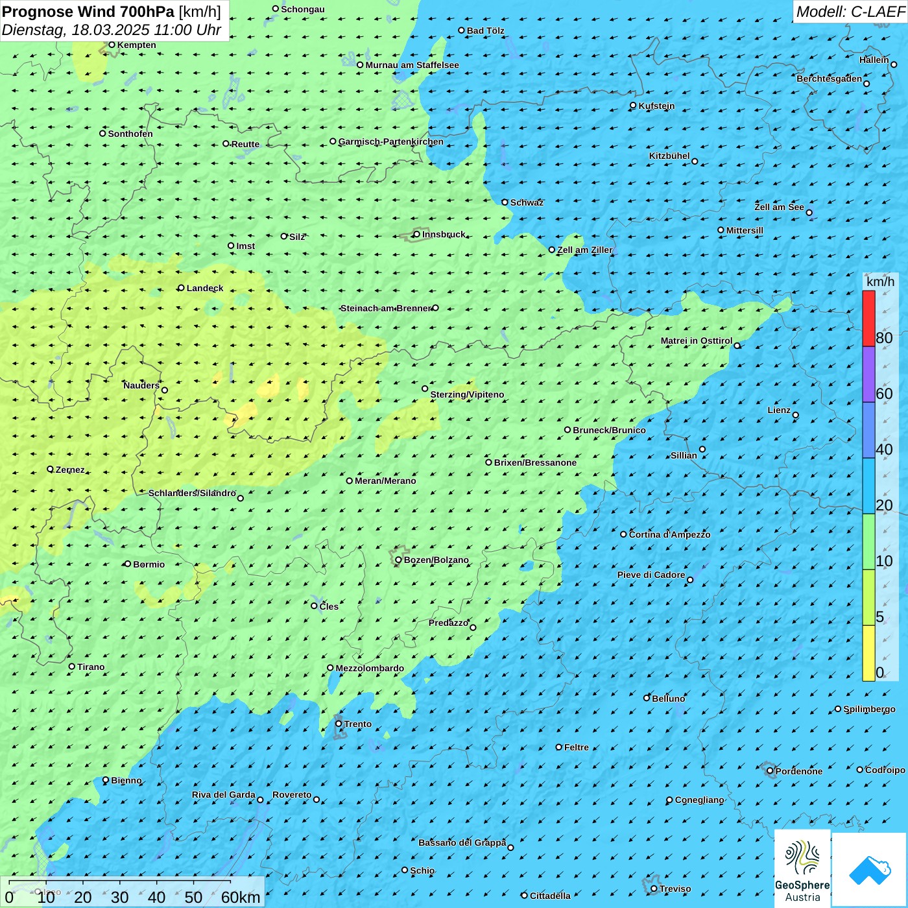This screenshot has height=908, width=908.
Task: Click the 'km/h' legend heading
Action: point(880,281)
